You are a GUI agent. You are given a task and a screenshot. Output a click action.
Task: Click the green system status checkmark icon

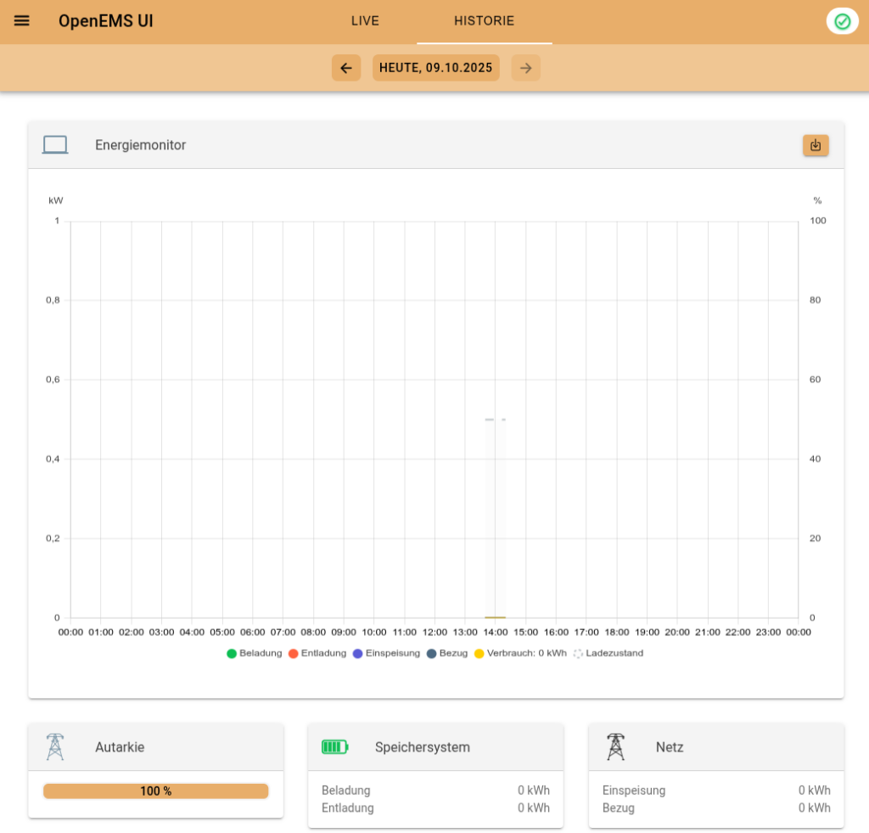tap(842, 22)
